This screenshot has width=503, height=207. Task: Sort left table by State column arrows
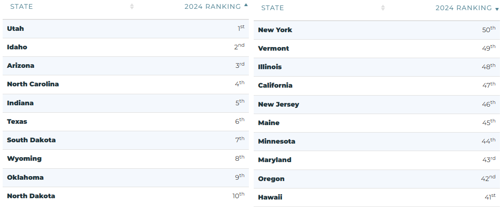click(131, 7)
